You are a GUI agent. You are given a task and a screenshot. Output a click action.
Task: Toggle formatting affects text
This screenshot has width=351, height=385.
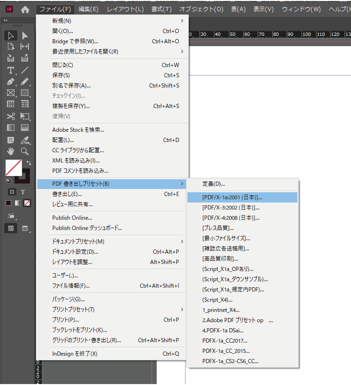23,192
